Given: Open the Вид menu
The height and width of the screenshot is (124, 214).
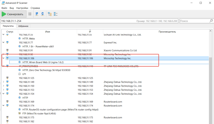Looking at the screenshot, I should (12, 8).
